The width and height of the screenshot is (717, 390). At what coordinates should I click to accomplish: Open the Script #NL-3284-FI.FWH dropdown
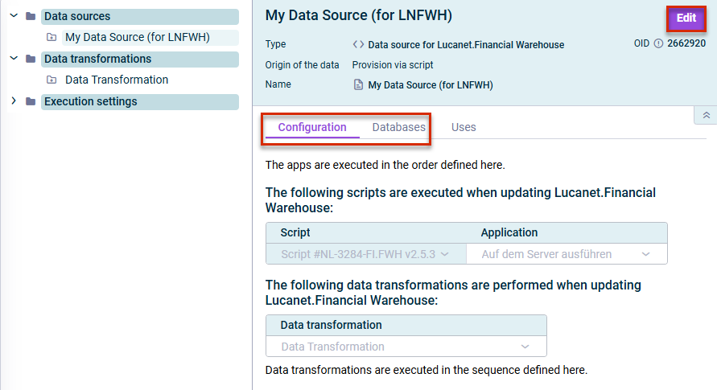pos(366,254)
